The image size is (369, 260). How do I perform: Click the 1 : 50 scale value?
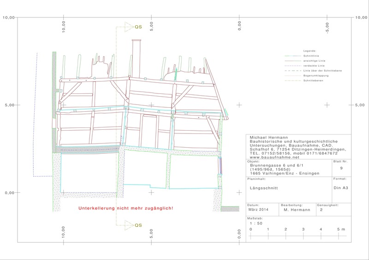click(256, 223)
